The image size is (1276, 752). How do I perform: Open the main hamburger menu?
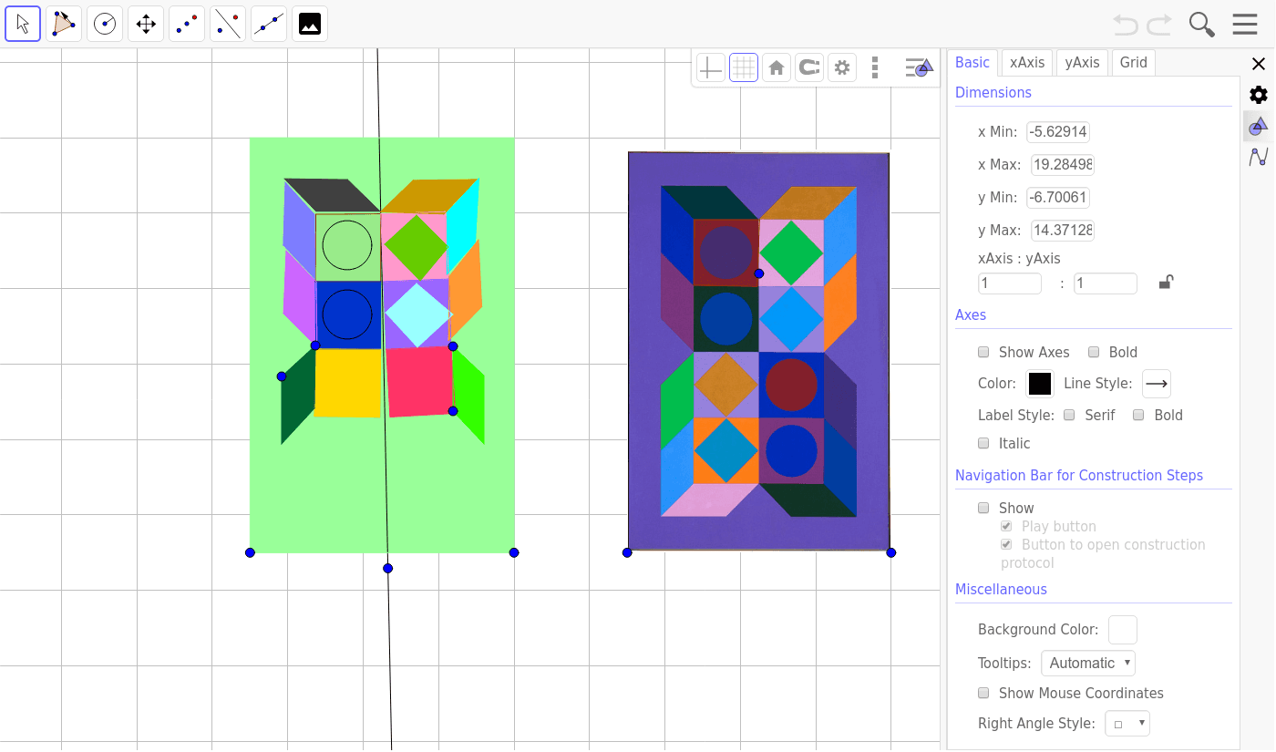coord(1245,25)
